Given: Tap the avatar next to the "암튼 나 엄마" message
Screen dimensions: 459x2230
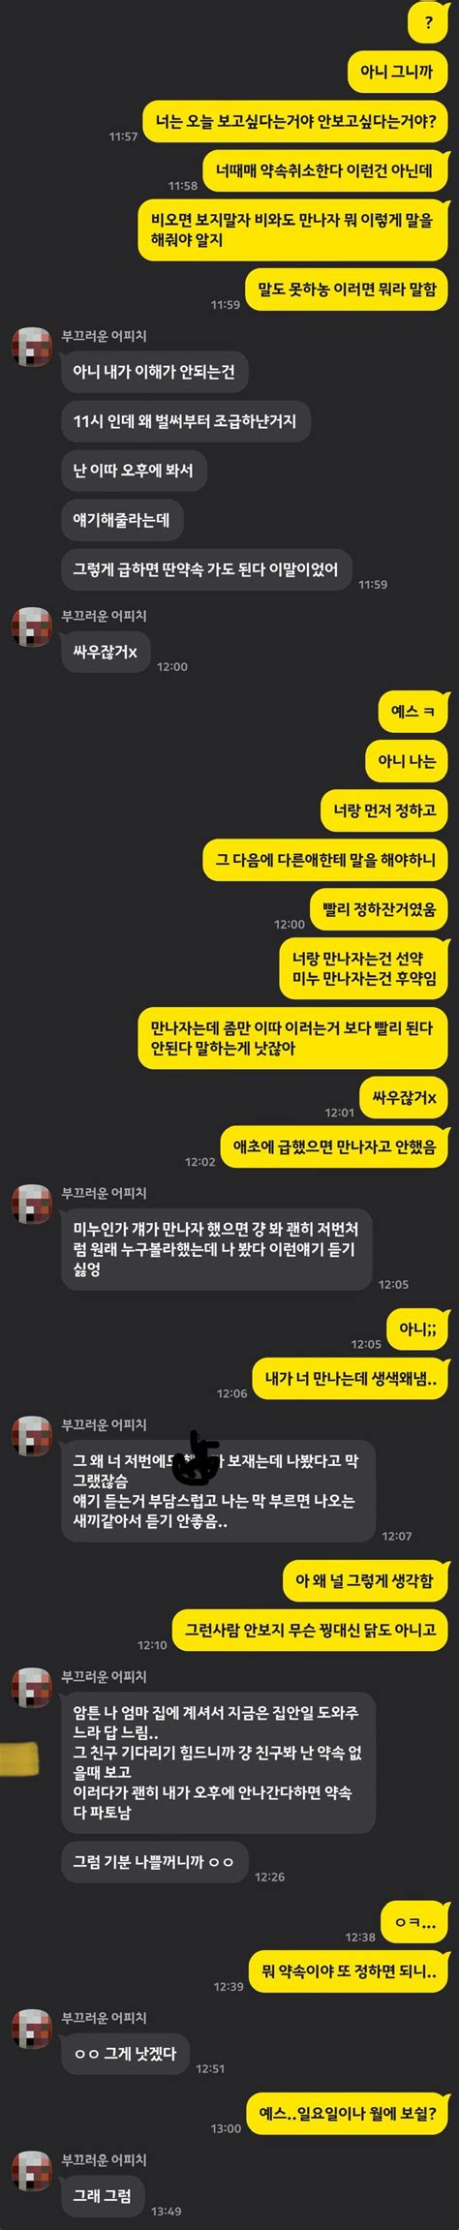Looking at the screenshot, I should (x=31, y=1686).
